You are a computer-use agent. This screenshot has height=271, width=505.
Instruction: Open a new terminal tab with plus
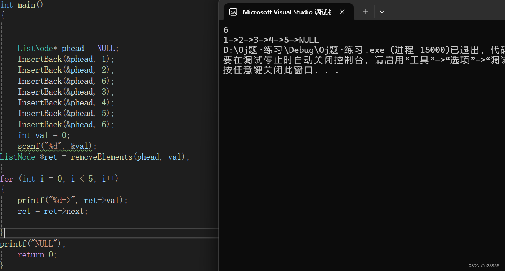[366, 12]
